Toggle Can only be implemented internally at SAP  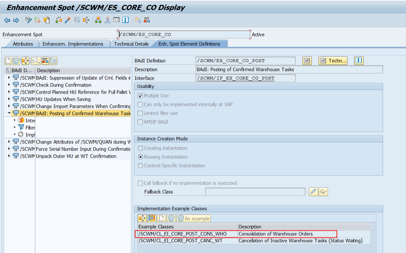[x=140, y=104]
